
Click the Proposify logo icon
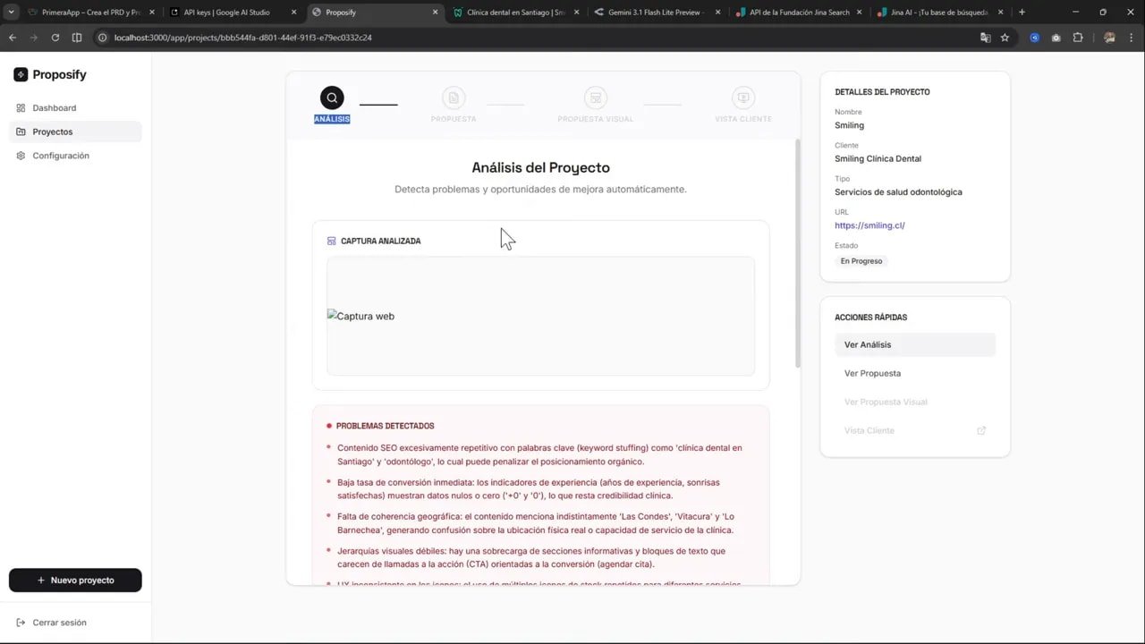click(20, 74)
